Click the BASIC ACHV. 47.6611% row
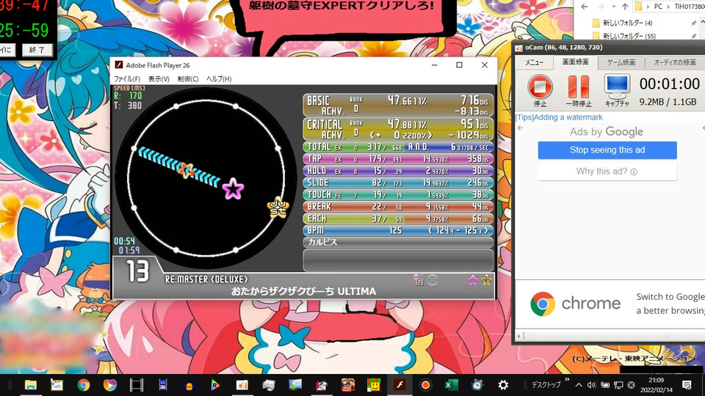705x396 pixels. click(398, 106)
